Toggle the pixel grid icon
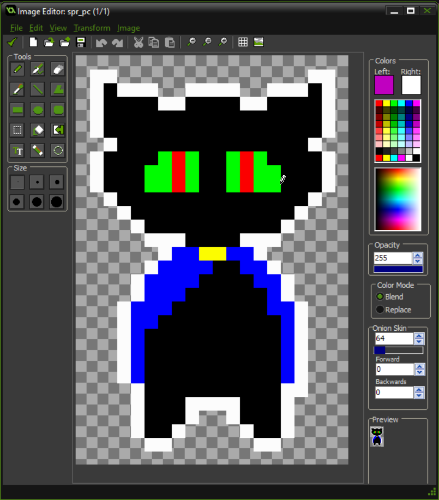The height and width of the screenshot is (500, 439). click(243, 42)
